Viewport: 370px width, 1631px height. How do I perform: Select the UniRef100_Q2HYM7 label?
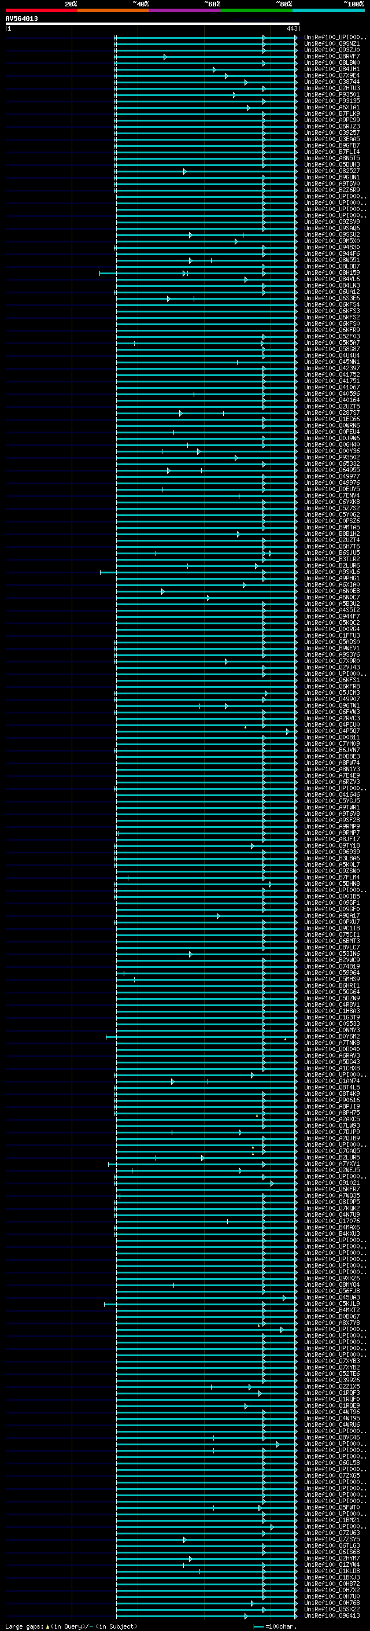tap(332, 1558)
